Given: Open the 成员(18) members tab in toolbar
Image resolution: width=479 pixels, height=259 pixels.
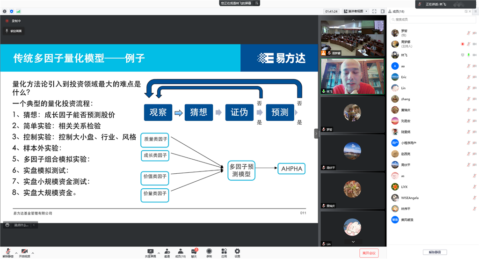Looking at the screenshot, I should pyautogui.click(x=181, y=252).
